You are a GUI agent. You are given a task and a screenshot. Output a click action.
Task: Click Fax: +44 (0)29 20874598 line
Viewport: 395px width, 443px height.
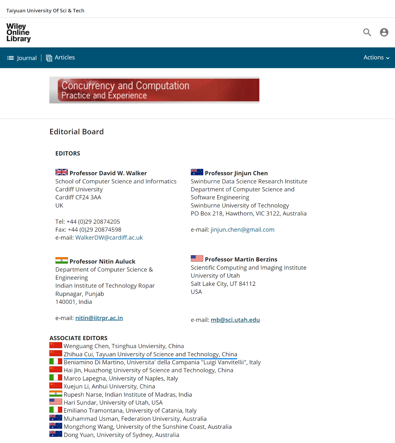pos(88,230)
